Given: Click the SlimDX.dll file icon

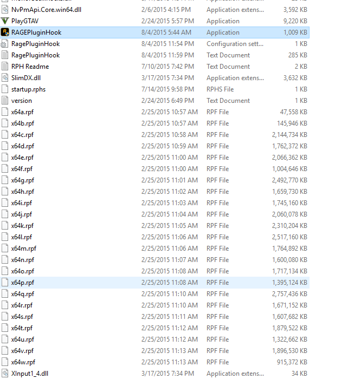Looking at the screenshot, I should [5, 78].
